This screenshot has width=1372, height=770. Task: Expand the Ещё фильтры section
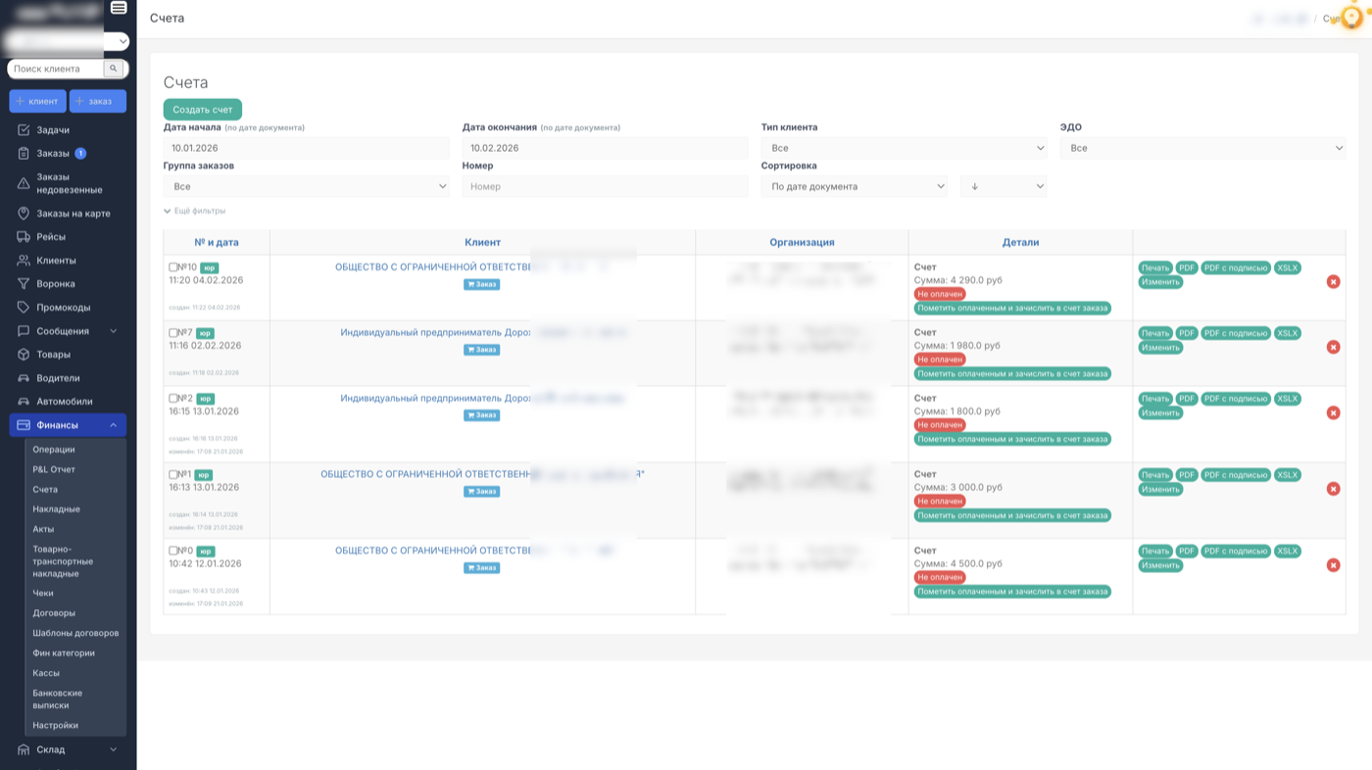[195, 211]
